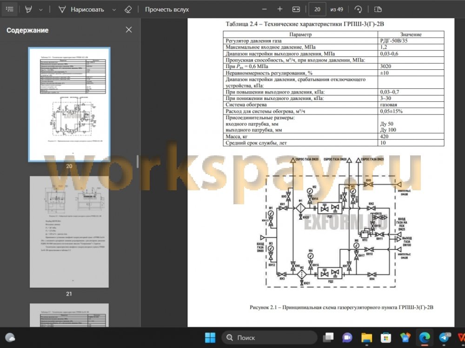The image size is (465, 348).
Task: Click the 'Рисунок 2.1' figure caption
Action: [341, 308]
